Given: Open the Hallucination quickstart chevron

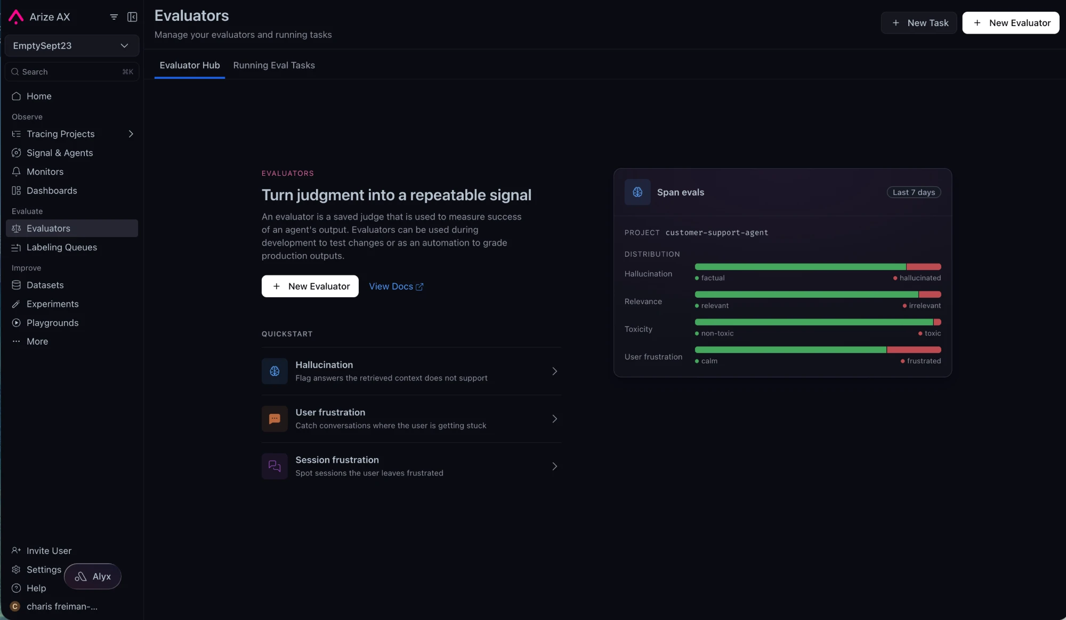Looking at the screenshot, I should pos(554,371).
